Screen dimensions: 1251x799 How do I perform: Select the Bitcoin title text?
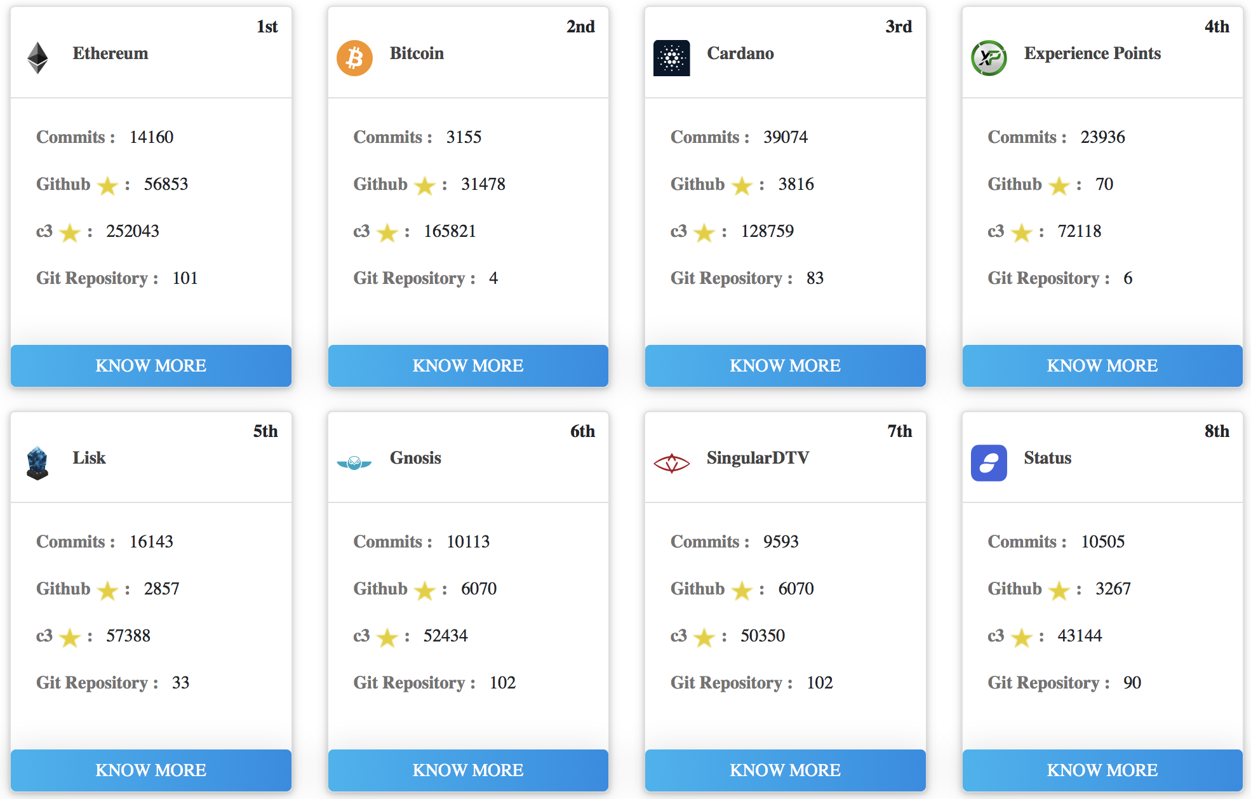pyautogui.click(x=417, y=53)
